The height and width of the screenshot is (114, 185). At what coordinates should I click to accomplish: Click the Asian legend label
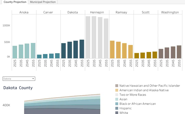point(123,99)
